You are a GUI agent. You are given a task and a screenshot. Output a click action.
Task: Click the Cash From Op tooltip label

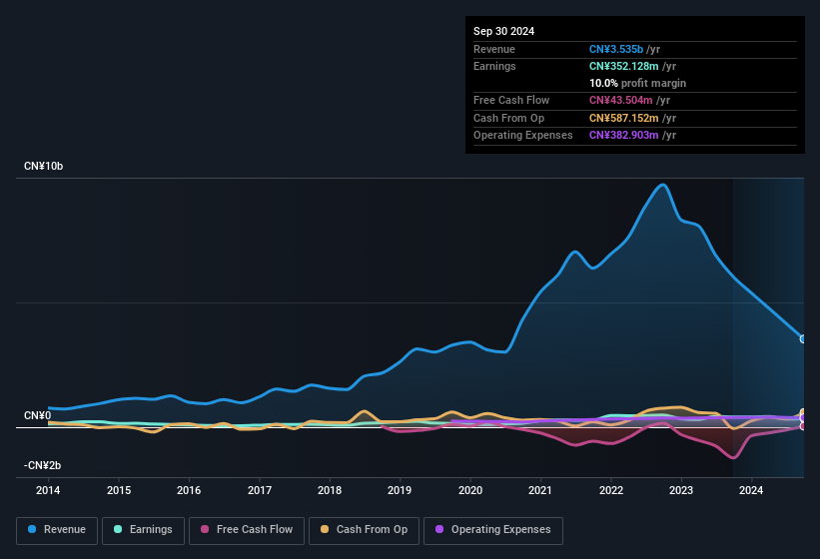pyautogui.click(x=508, y=118)
